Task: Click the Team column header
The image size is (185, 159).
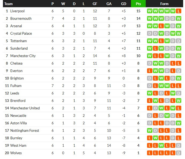Action: click(9, 4)
